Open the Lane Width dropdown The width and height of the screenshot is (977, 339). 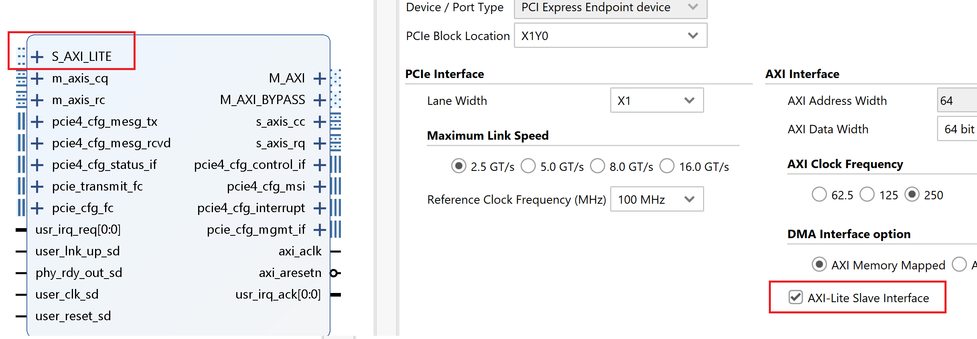657,100
